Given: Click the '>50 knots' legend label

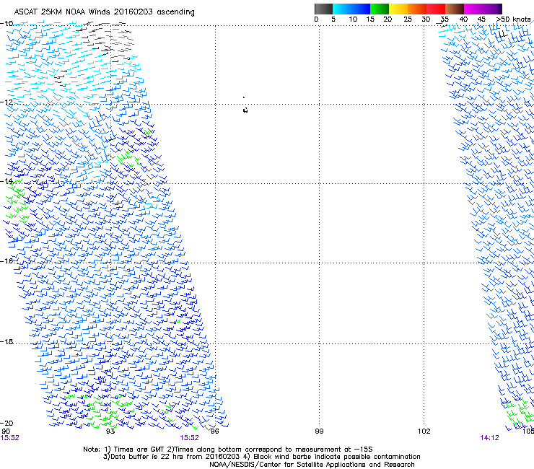Looking at the screenshot, I should (x=513, y=19).
